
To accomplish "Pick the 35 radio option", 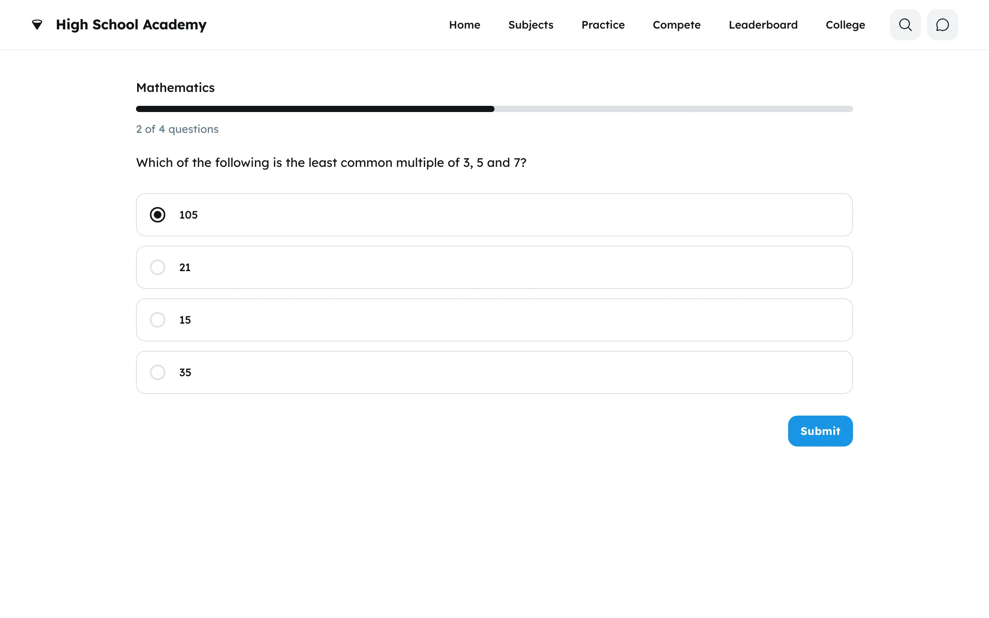I will tap(157, 372).
